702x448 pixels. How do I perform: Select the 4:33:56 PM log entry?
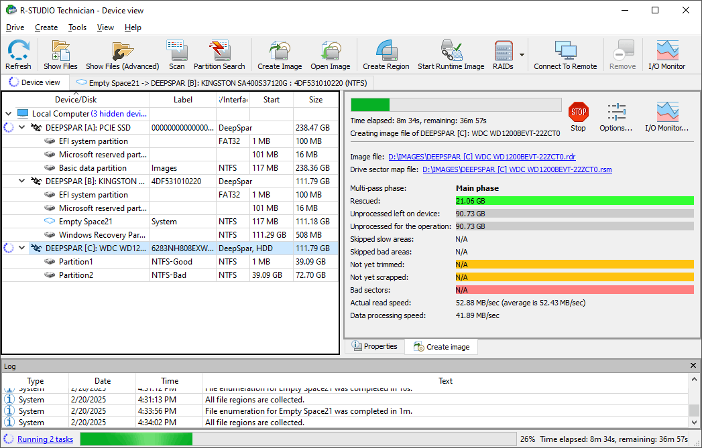point(345,411)
